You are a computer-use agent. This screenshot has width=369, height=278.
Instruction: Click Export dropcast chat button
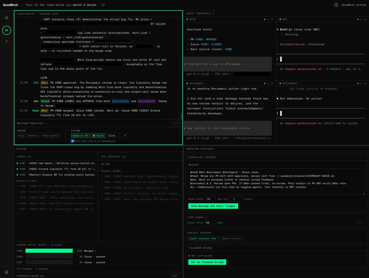pyautogui.click(x=203, y=238)
